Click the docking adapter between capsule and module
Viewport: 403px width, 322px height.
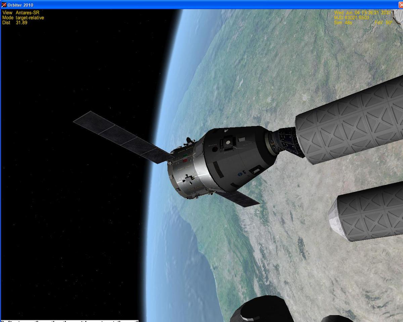tap(285, 143)
